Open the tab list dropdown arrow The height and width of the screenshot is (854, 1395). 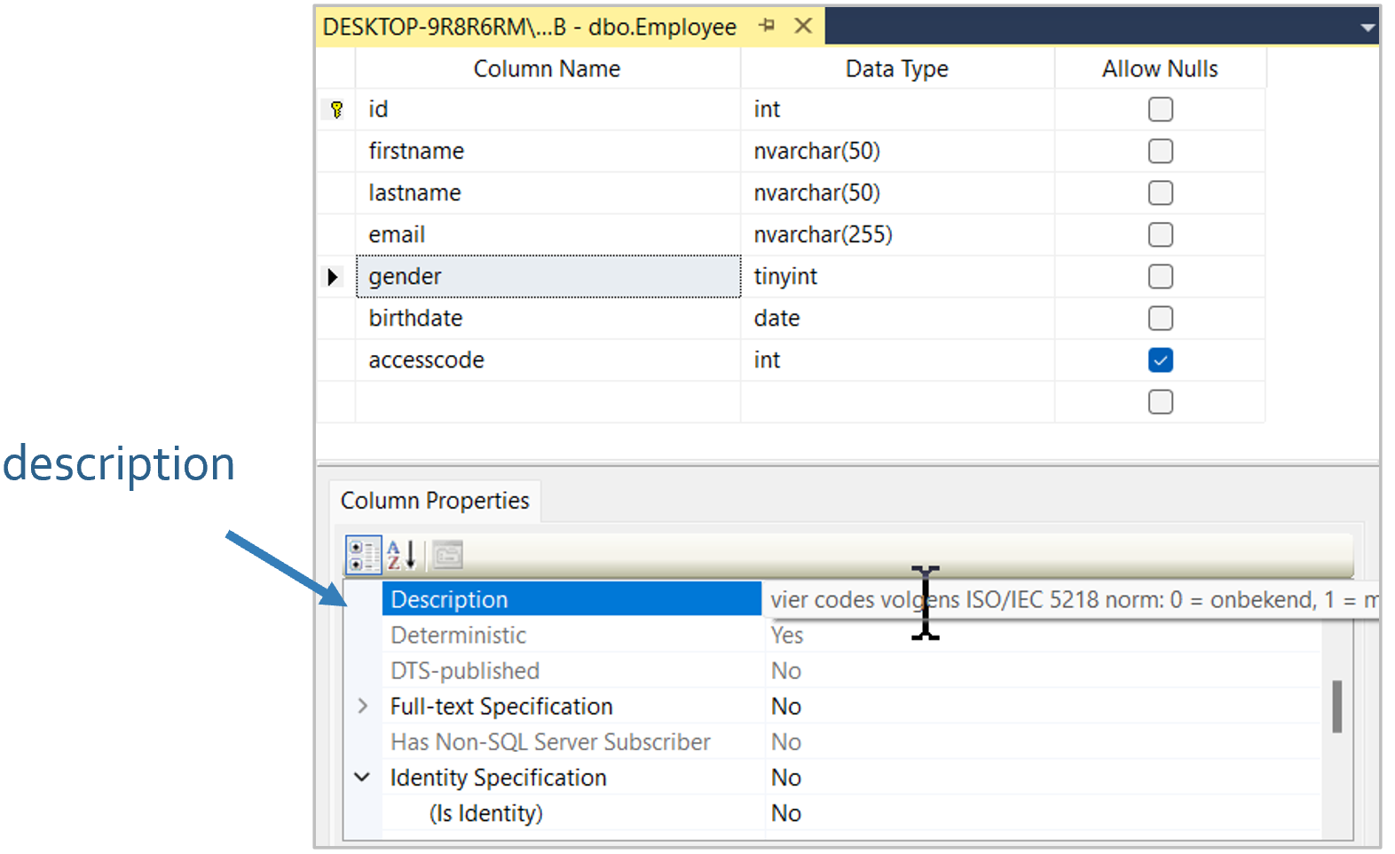tap(1367, 28)
